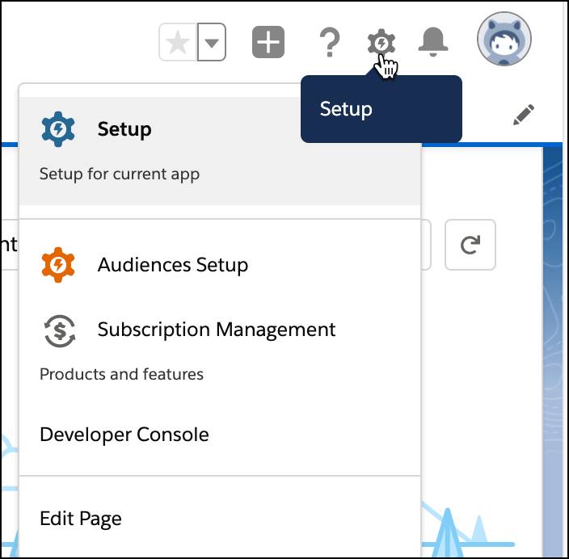Open the global actions plus icon
Image resolution: width=569 pixels, height=559 pixels.
[268, 42]
